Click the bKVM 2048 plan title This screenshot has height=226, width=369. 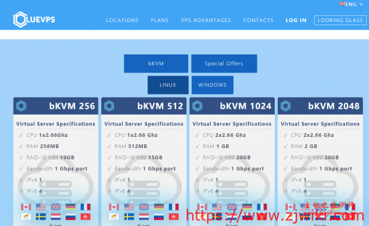(334, 106)
